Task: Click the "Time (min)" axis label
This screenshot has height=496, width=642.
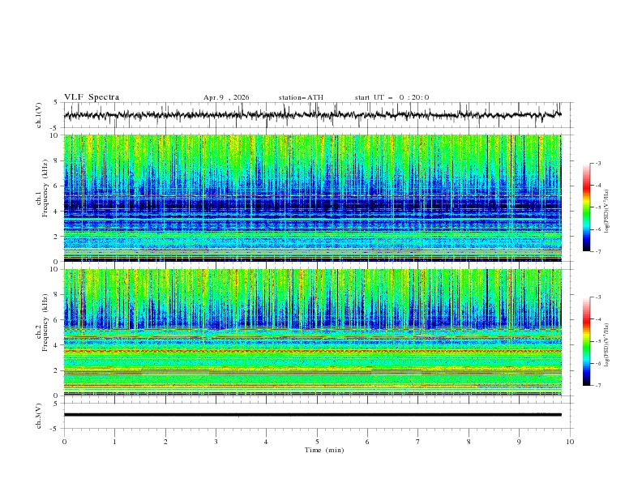Action: click(324, 450)
